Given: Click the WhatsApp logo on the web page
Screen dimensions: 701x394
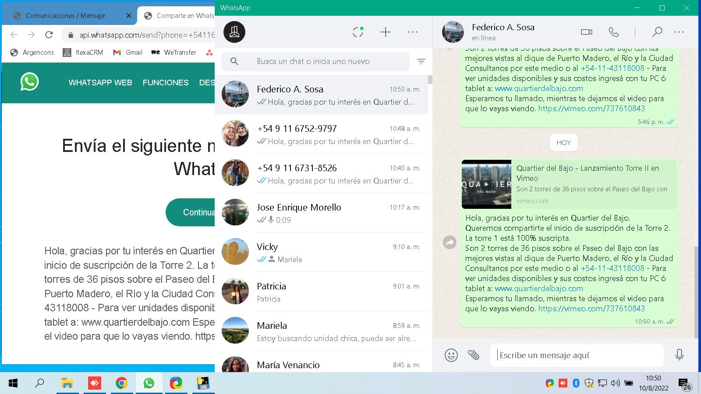Looking at the screenshot, I should click(29, 82).
